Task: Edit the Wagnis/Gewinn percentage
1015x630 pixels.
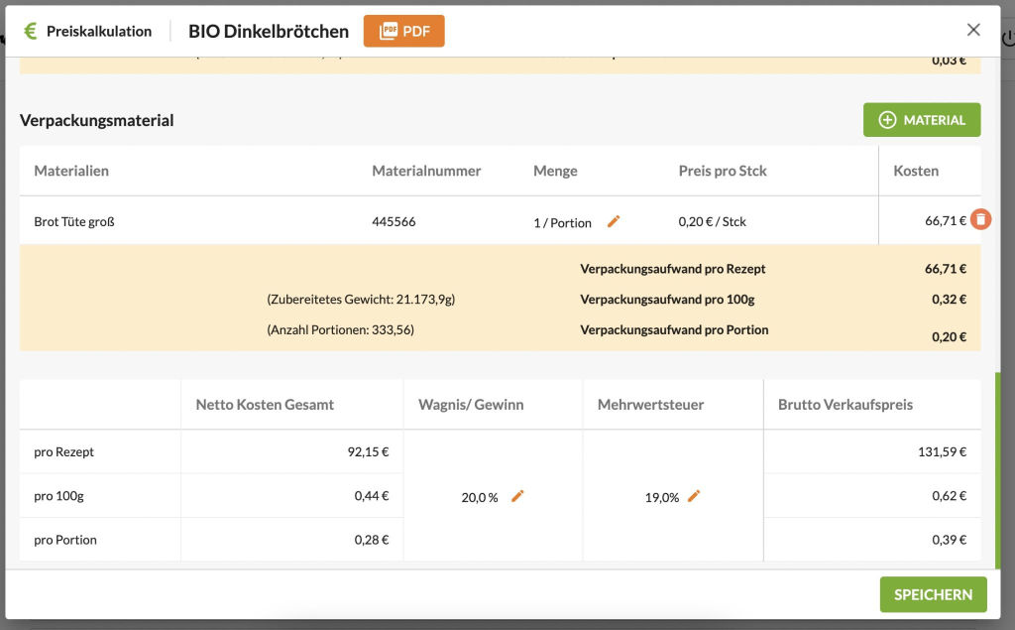Action: click(x=517, y=496)
